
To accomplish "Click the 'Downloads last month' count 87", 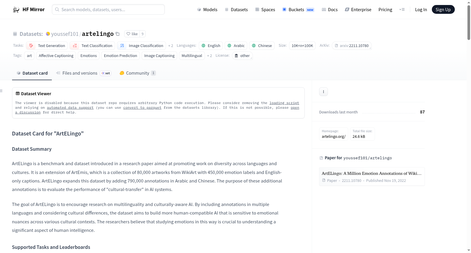I will pyautogui.click(x=422, y=112).
